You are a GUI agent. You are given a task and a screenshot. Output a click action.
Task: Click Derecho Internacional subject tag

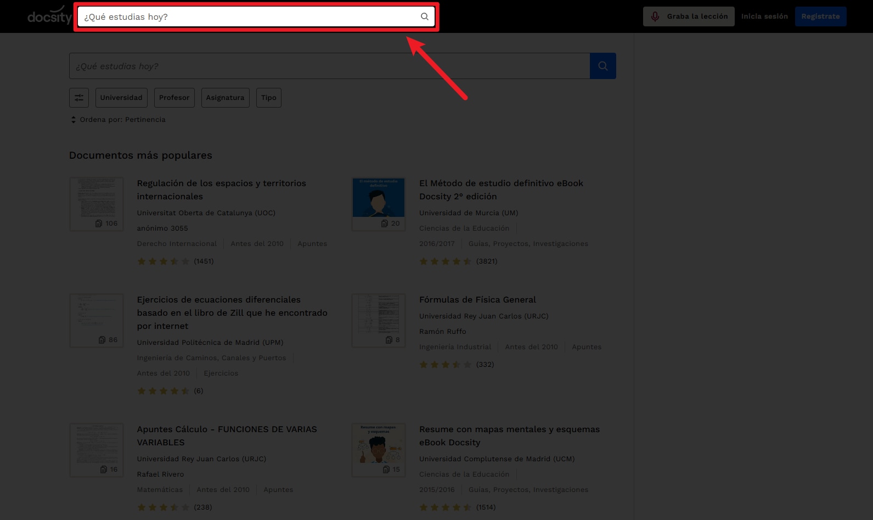pyautogui.click(x=177, y=244)
